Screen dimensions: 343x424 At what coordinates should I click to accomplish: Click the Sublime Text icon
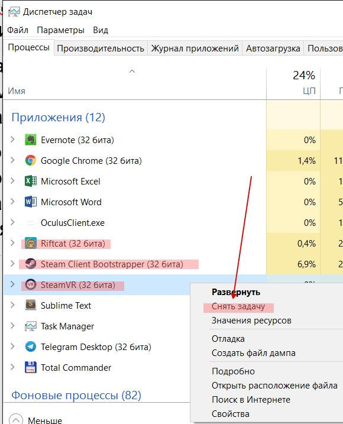[31, 305]
